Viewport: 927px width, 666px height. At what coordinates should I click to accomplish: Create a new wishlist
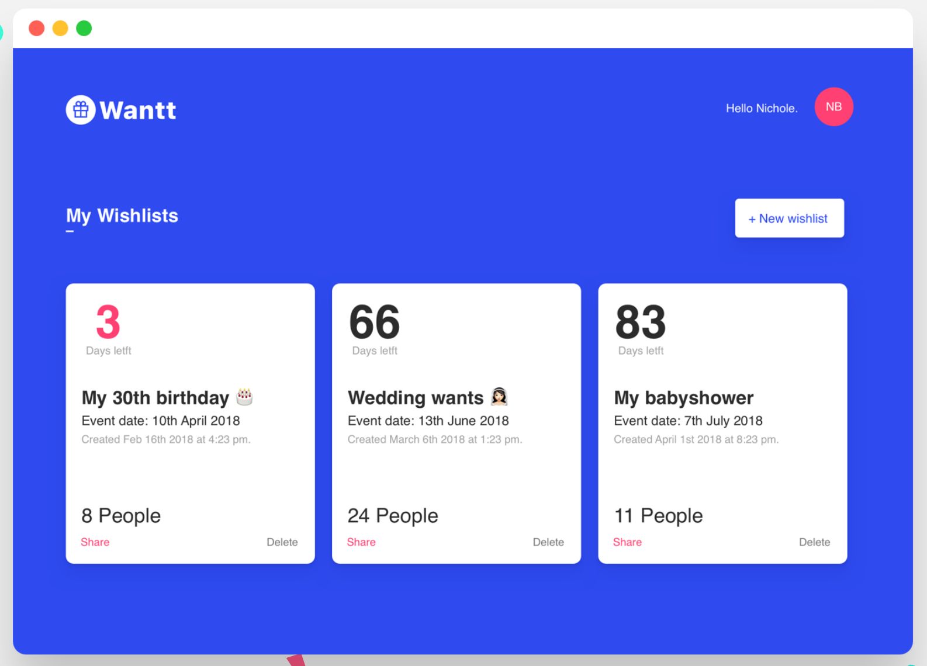(789, 218)
